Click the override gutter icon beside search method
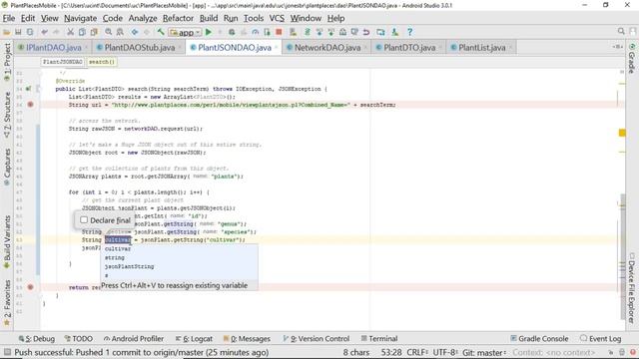 (28, 89)
